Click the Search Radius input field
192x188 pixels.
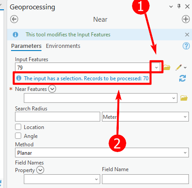pyautogui.click(x=57, y=117)
